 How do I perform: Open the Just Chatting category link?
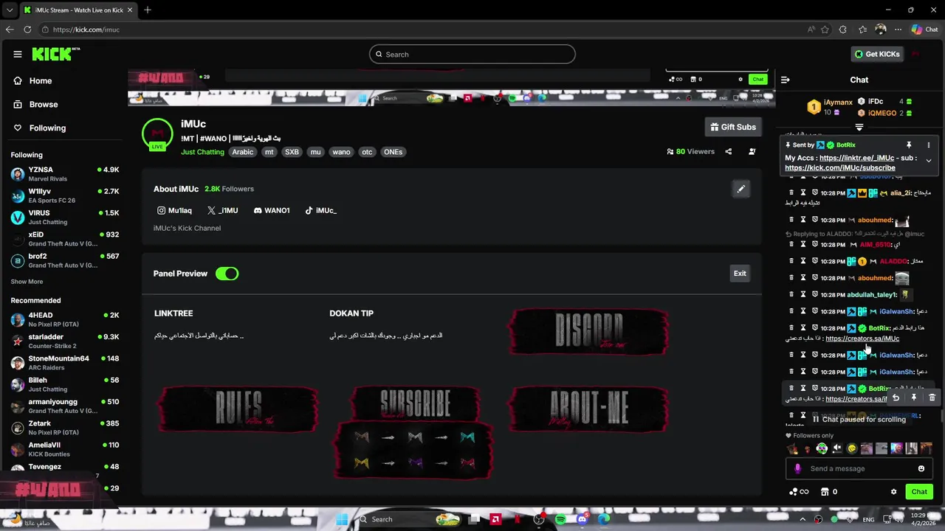[x=202, y=152]
